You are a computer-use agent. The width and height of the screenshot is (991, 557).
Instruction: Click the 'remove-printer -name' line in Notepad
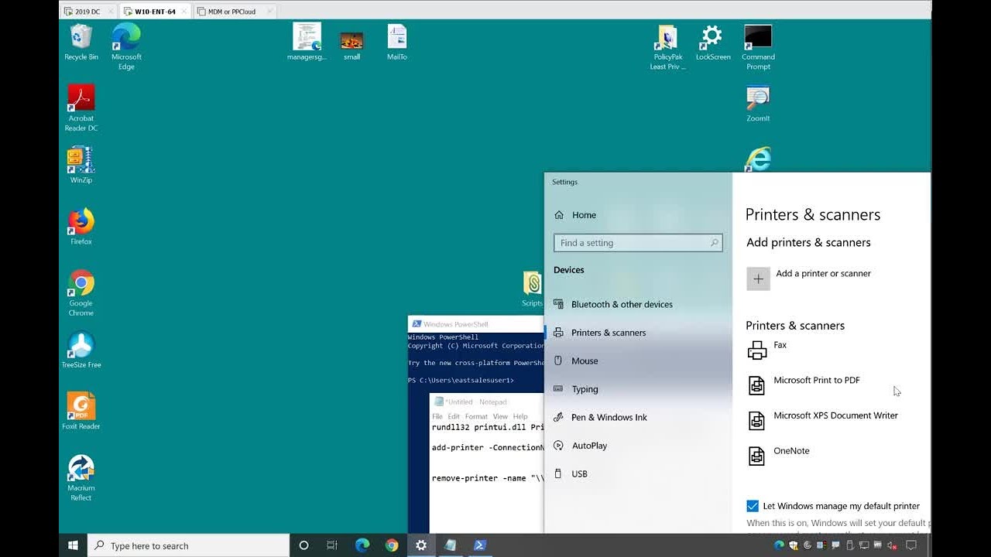(488, 478)
